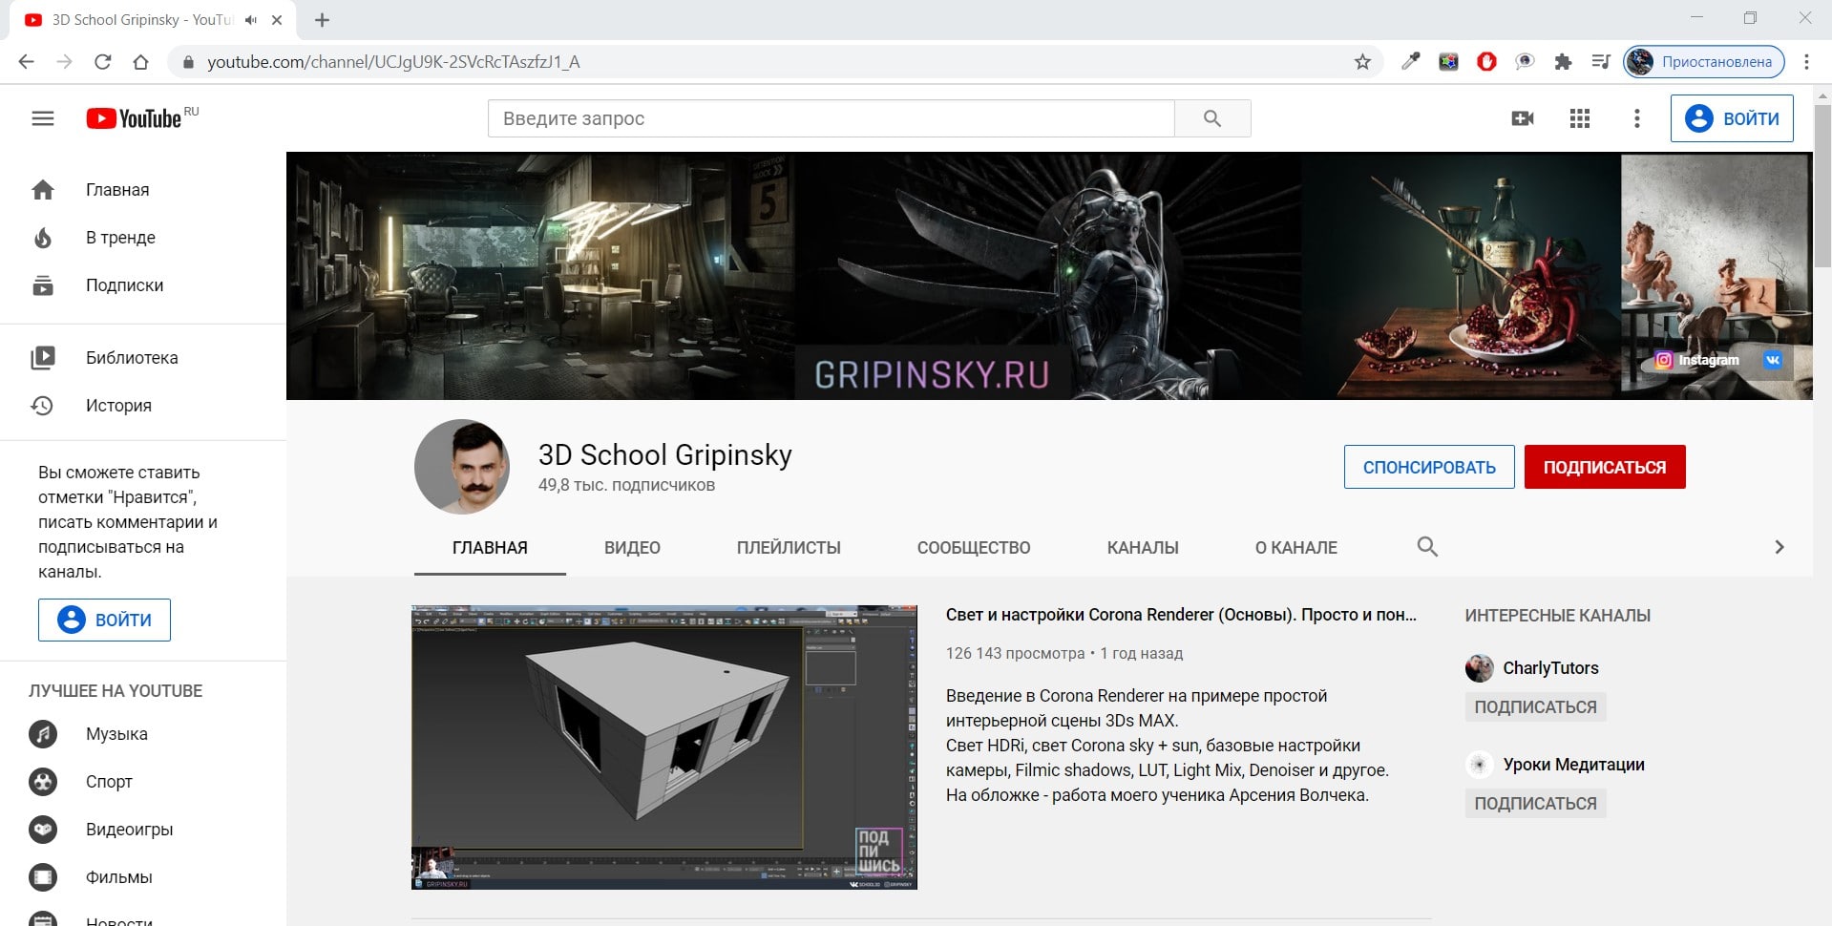Click the Библиотека library icon
The width and height of the screenshot is (1832, 926).
click(x=43, y=358)
